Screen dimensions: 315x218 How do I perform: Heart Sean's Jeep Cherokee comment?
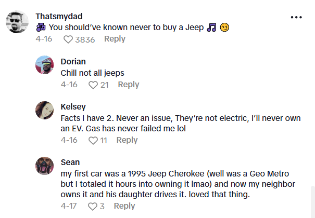click(x=92, y=206)
